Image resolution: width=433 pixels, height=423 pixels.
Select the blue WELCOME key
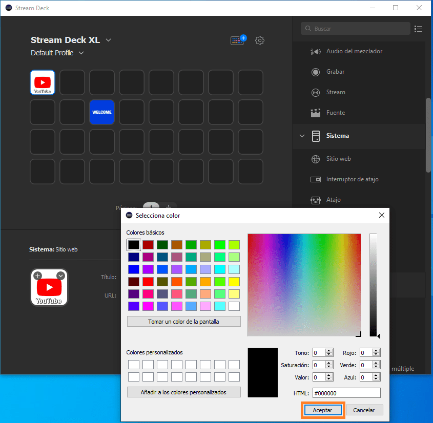pyautogui.click(x=102, y=112)
